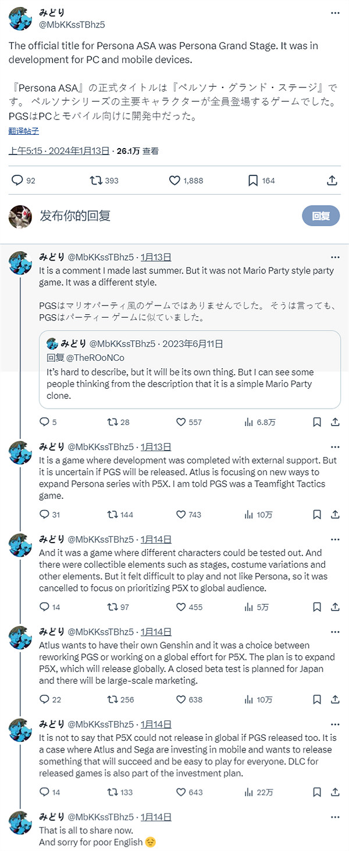Click the 翻译帖子 translate post link
The height and width of the screenshot is (851, 349).
click(24, 131)
